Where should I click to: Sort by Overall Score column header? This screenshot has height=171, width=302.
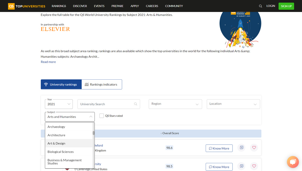click(x=169, y=133)
